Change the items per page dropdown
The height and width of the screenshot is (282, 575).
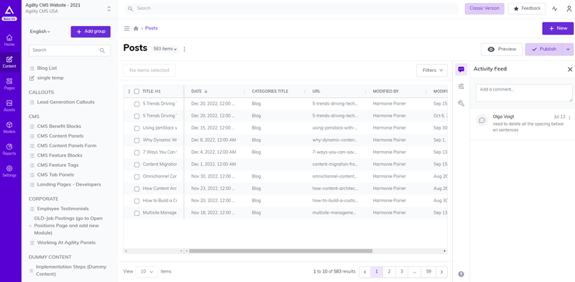click(147, 272)
